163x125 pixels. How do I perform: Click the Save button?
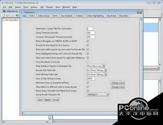pos(40,99)
